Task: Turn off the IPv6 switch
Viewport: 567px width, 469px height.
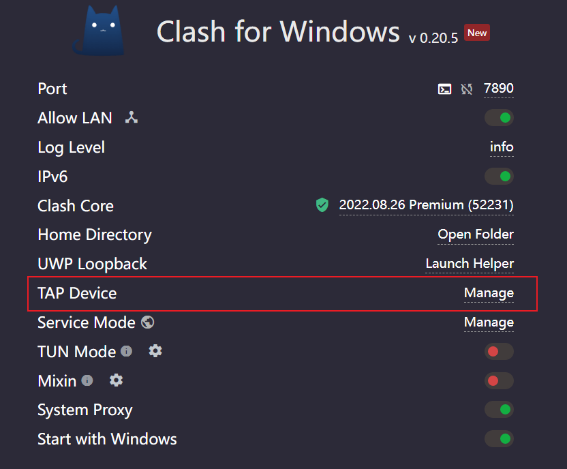Action: [x=499, y=176]
